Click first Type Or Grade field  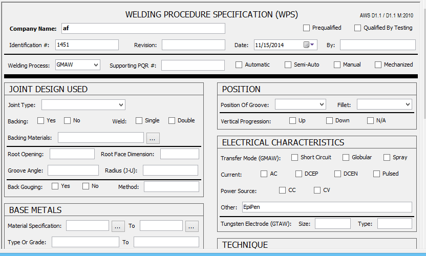[x=86, y=242]
